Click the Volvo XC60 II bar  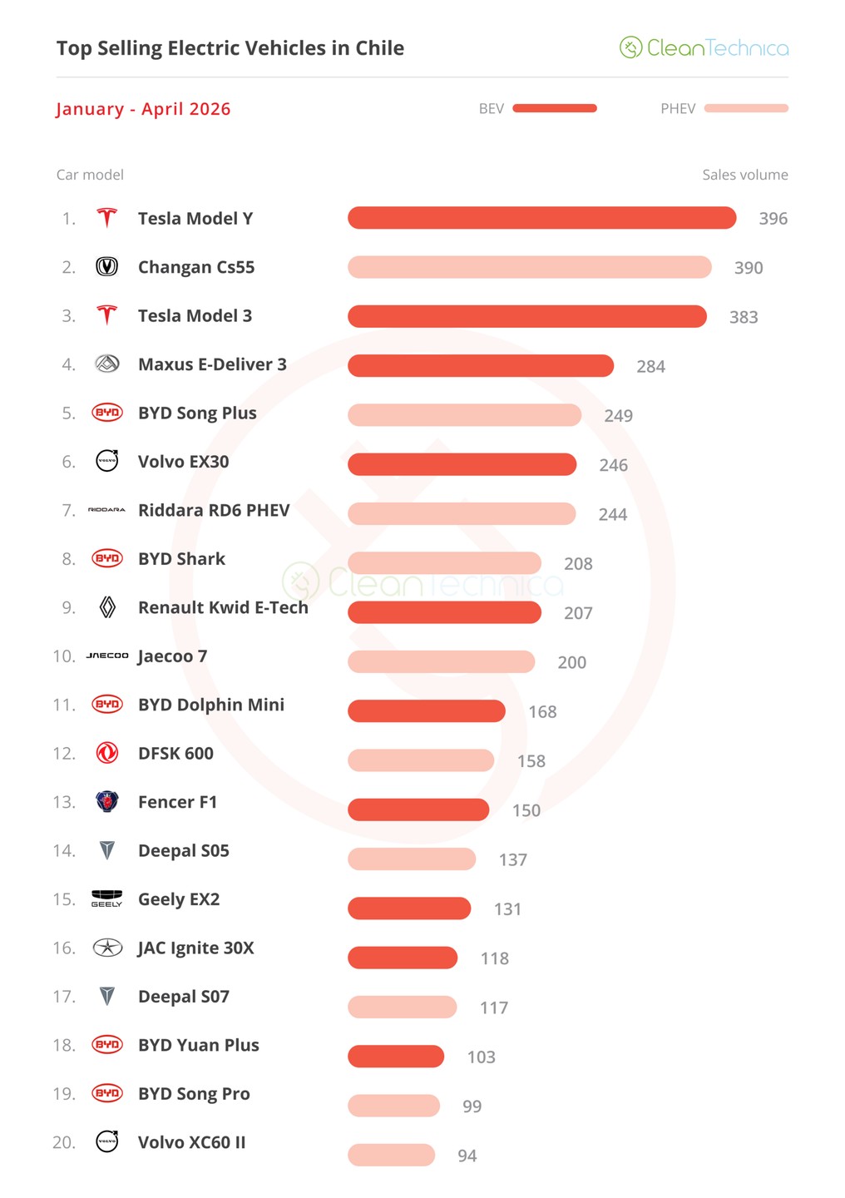click(x=392, y=1155)
